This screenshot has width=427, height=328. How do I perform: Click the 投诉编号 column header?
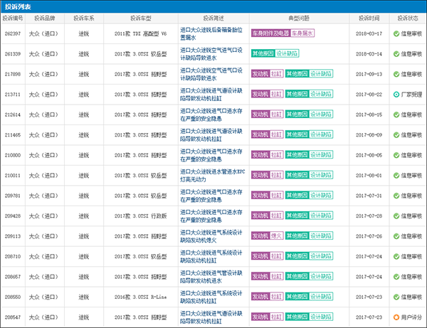[14, 18]
